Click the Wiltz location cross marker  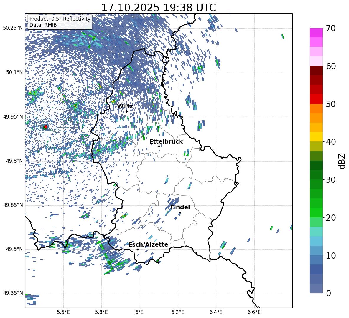tap(126, 111)
